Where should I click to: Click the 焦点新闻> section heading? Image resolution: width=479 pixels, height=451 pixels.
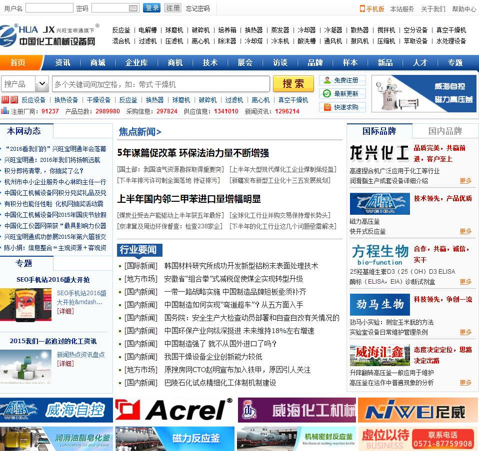tap(140, 132)
